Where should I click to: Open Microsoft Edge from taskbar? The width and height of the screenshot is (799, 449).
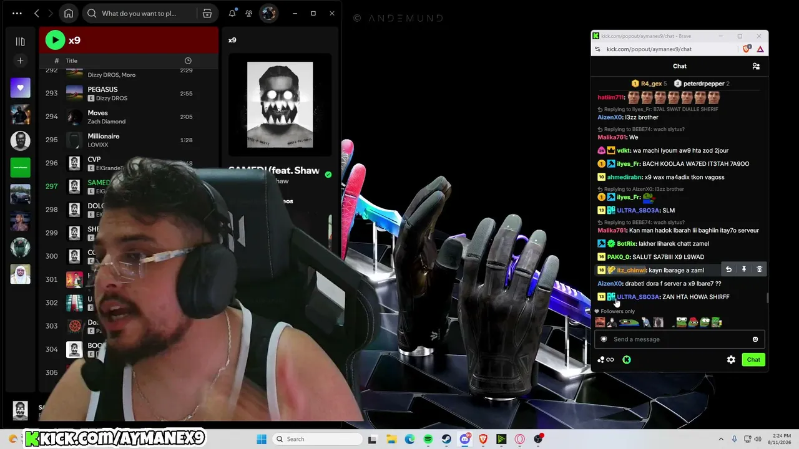point(409,439)
